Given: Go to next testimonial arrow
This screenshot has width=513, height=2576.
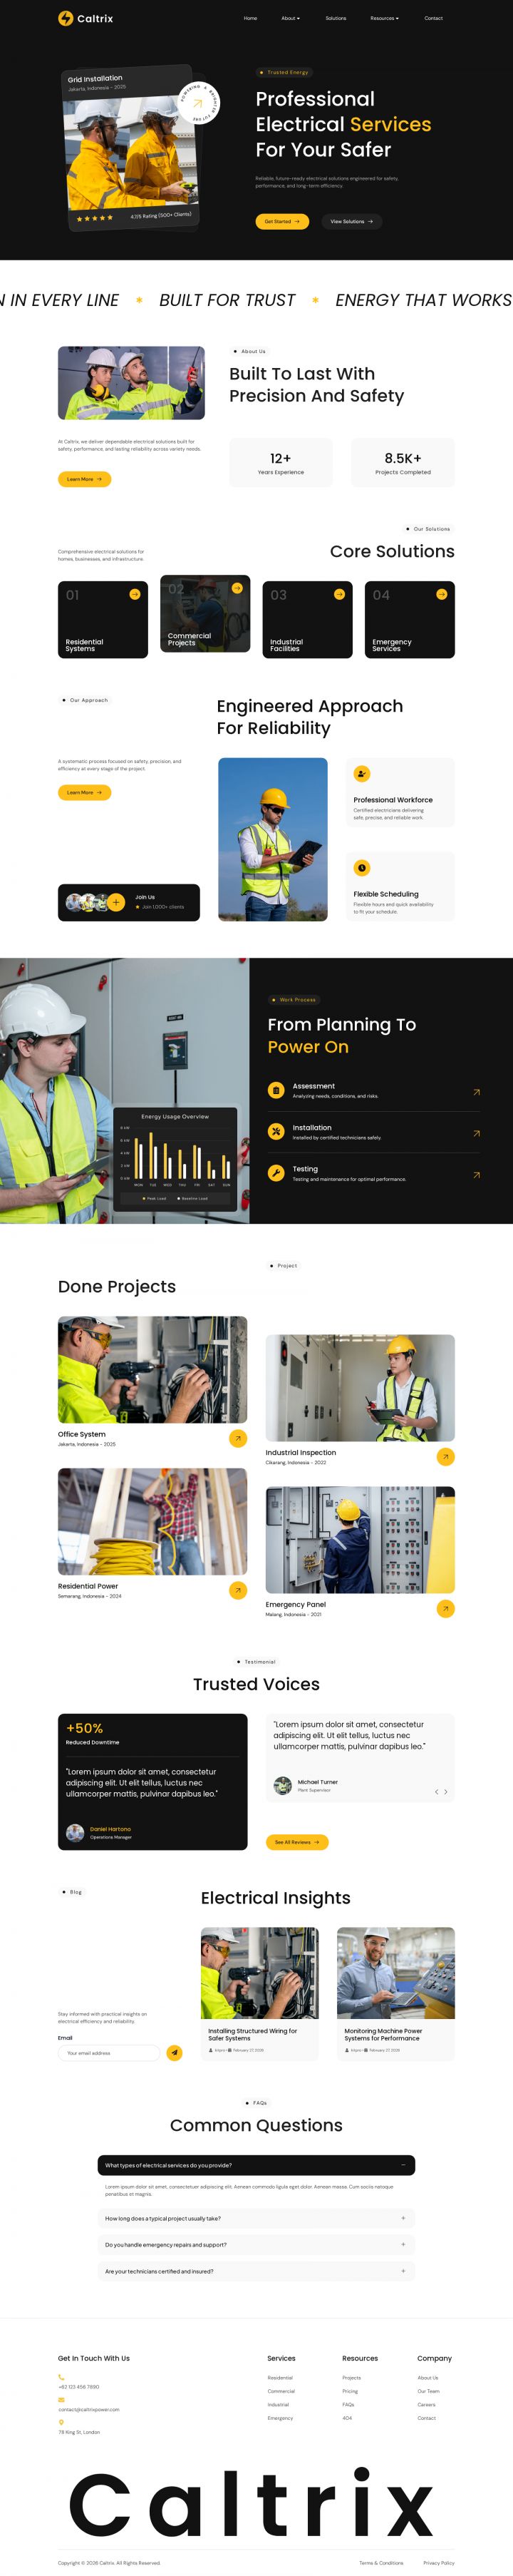Looking at the screenshot, I should (446, 1792).
